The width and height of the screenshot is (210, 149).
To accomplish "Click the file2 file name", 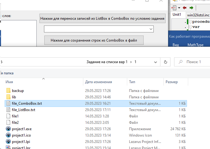I will click(15, 122).
